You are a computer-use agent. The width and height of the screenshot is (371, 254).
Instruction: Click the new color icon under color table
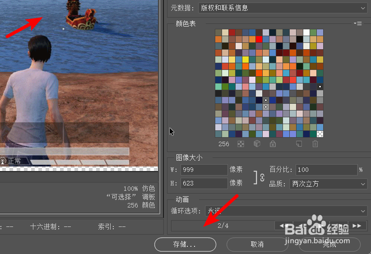coord(299,143)
